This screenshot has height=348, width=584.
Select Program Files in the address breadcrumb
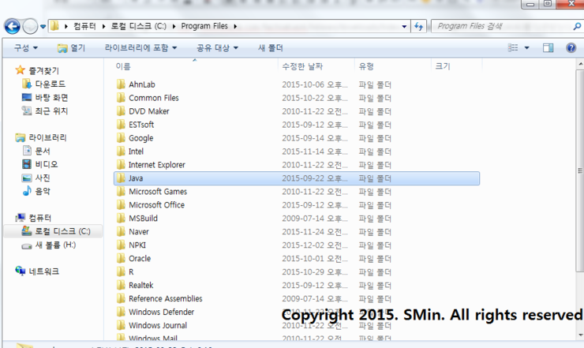[x=204, y=26]
